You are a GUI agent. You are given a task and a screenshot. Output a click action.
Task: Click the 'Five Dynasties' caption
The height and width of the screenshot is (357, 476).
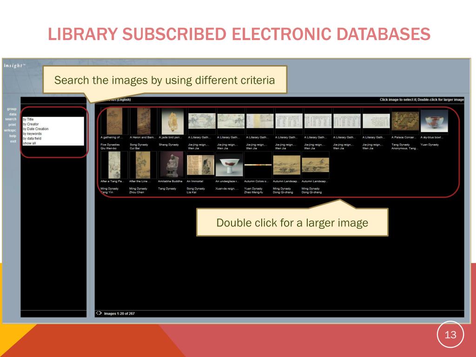[x=110, y=145]
